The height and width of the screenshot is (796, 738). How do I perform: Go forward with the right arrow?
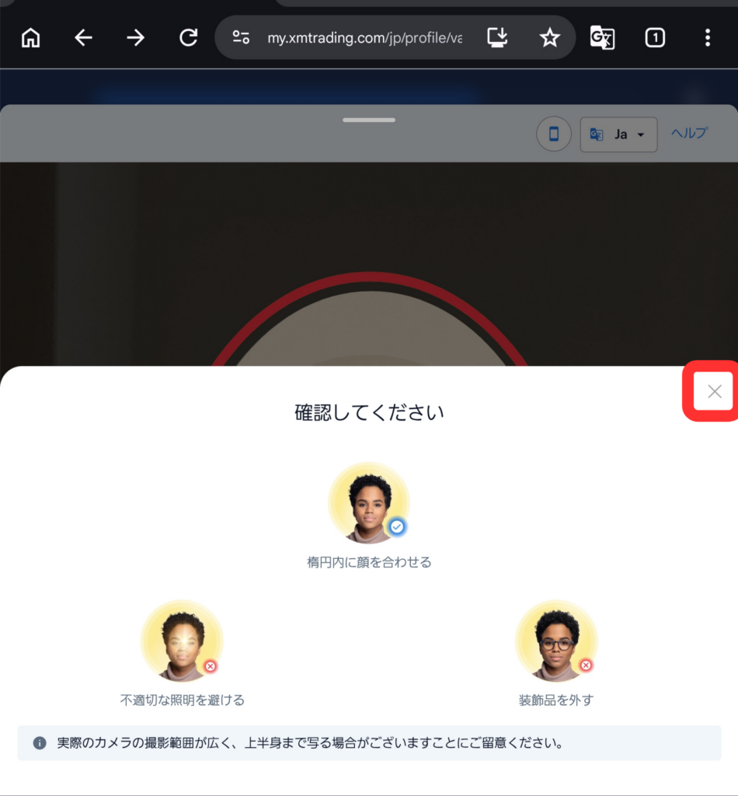135,37
